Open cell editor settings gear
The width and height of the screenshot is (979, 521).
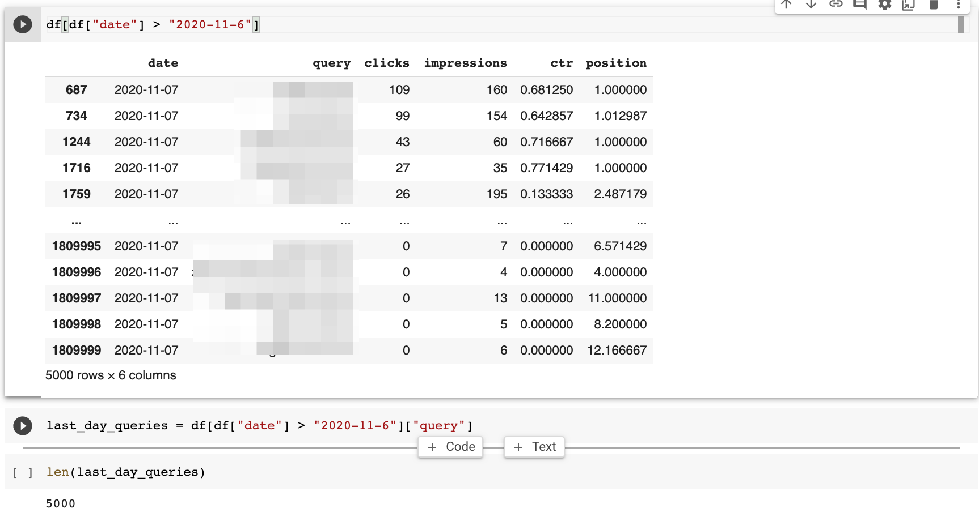click(x=884, y=5)
